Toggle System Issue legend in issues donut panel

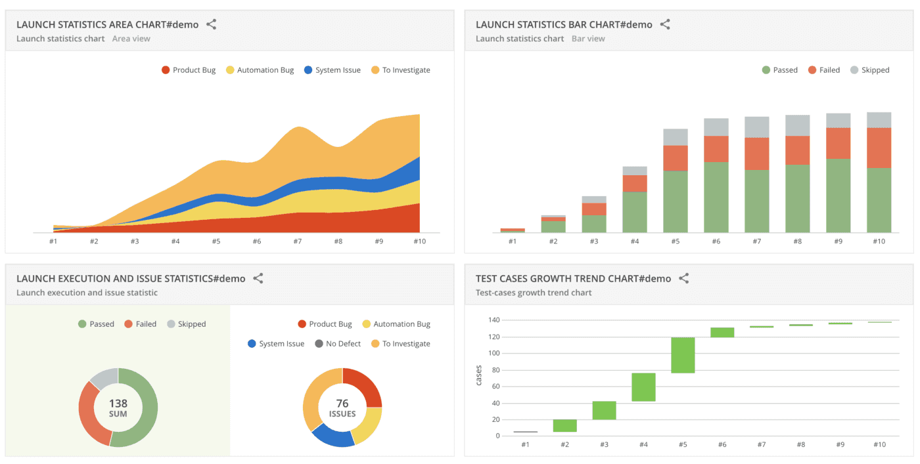pos(276,344)
